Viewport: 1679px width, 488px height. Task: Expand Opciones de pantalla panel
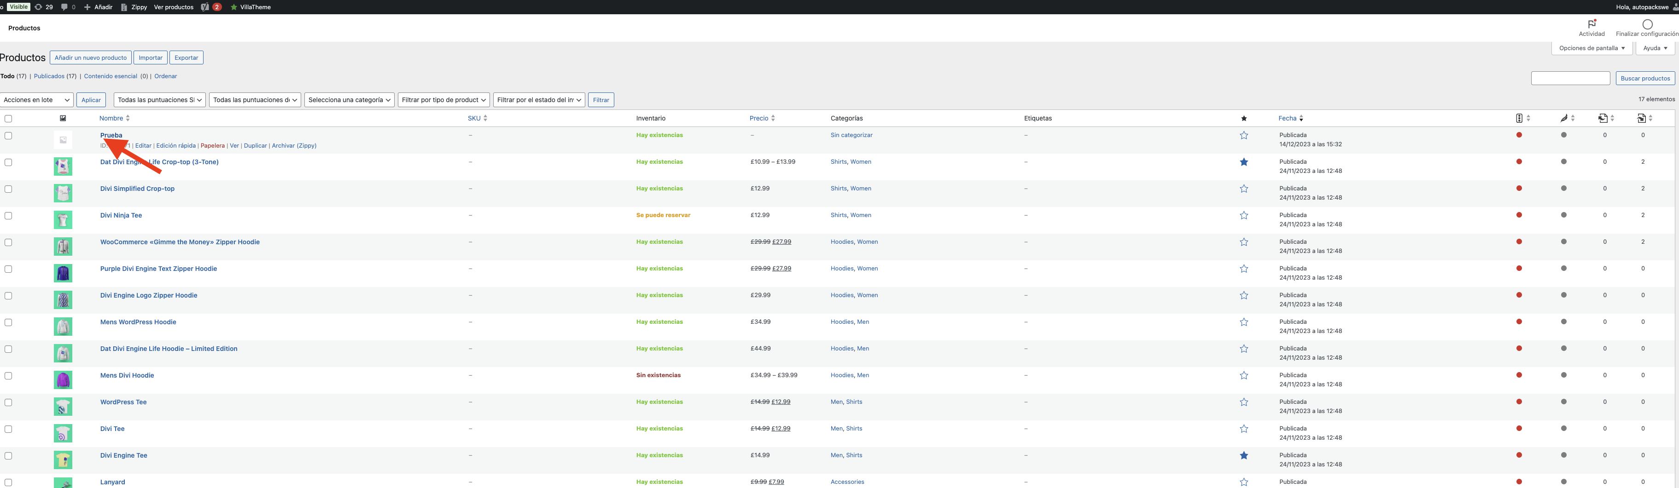point(1592,48)
